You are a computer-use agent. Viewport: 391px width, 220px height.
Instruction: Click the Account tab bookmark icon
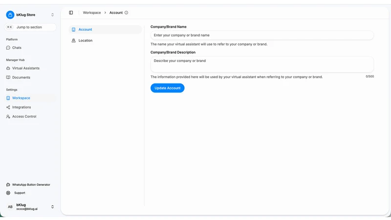click(74, 29)
